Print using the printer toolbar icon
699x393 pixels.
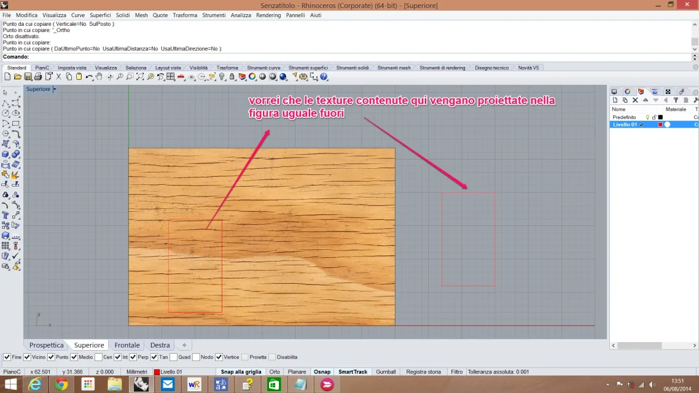point(38,77)
